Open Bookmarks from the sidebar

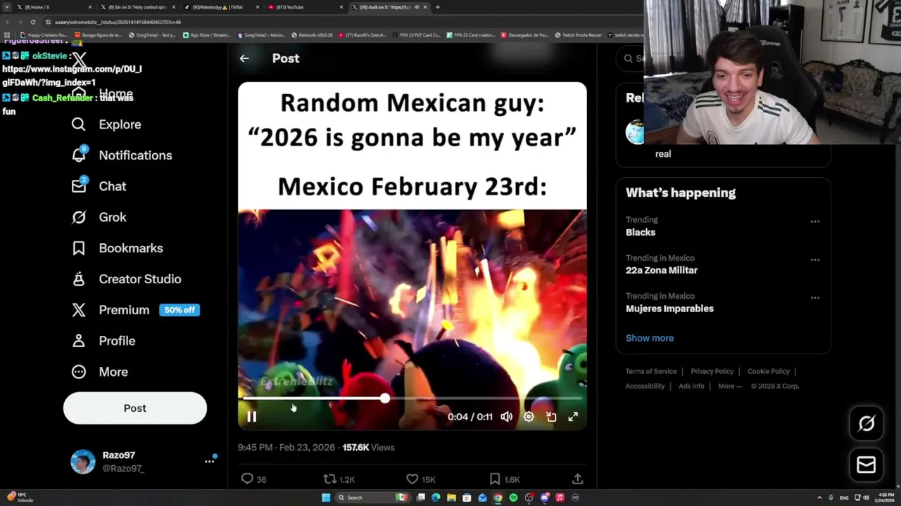click(118, 248)
